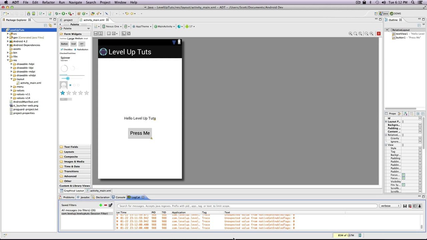427x240 pixels.
Task: Click the SeekBar slider widget in palette
Action: 72,78
